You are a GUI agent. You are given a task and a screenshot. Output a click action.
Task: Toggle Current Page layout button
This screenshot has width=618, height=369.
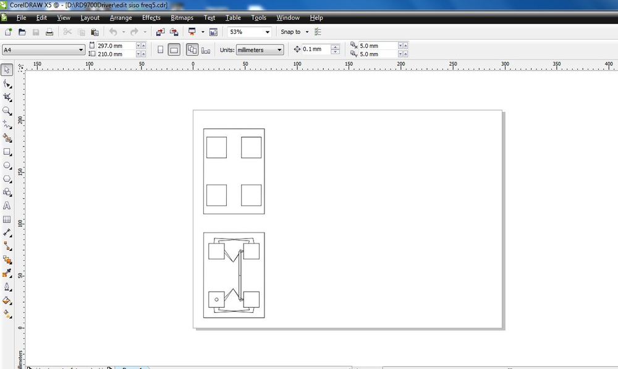coord(206,49)
